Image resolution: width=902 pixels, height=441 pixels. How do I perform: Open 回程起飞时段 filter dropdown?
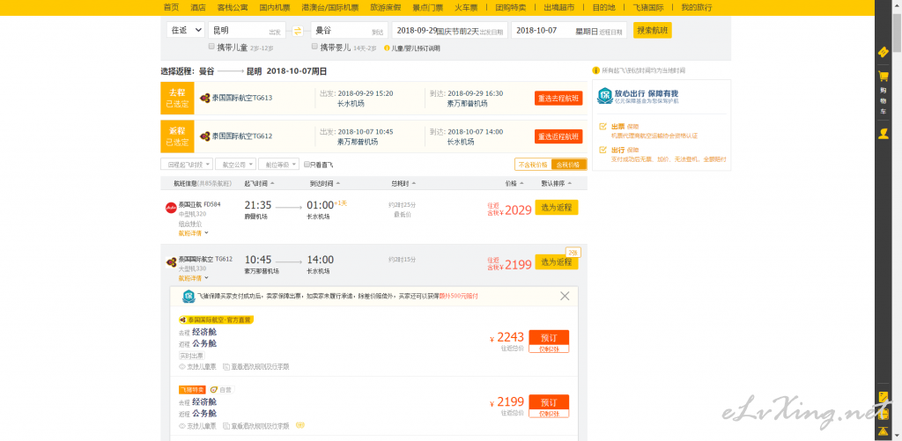tap(187, 165)
